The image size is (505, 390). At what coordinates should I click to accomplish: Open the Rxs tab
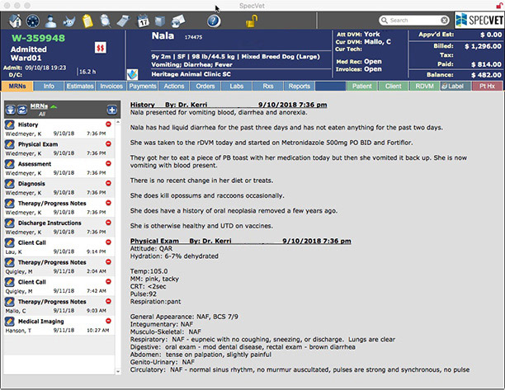(x=268, y=87)
